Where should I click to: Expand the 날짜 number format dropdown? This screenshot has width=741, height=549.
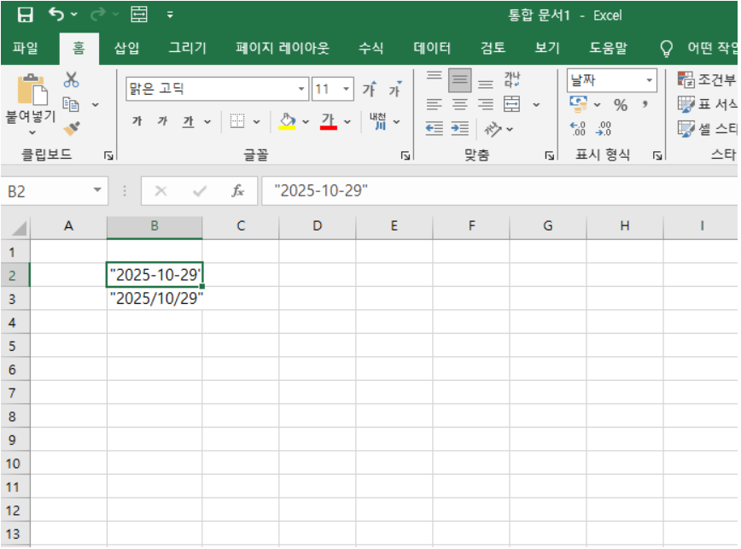pyautogui.click(x=650, y=81)
